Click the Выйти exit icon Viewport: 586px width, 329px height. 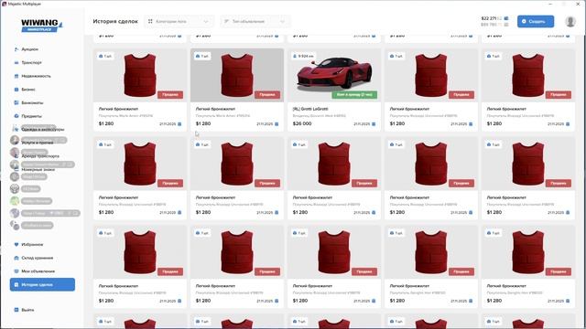coord(16,310)
